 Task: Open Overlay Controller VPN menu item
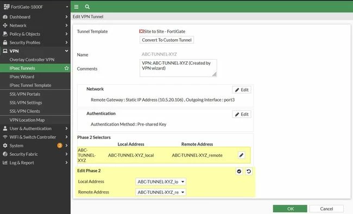35,60
